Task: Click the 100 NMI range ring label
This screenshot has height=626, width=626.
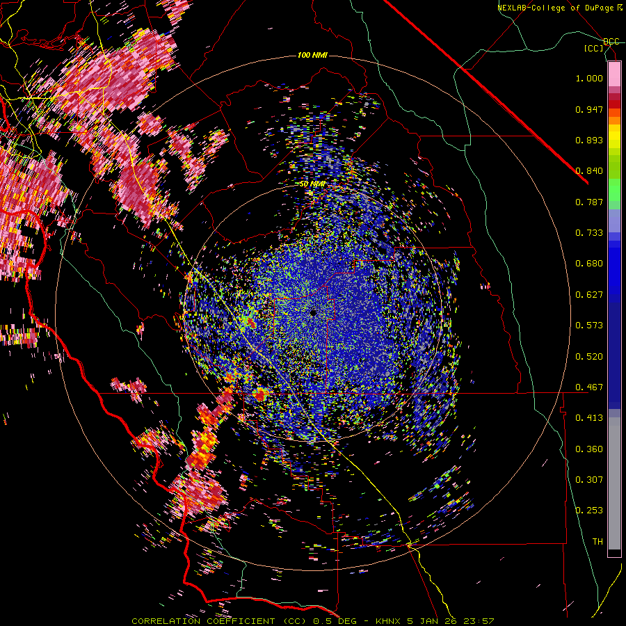Action: 312,55
